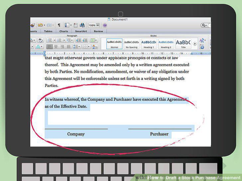Viewport: 242px width, 181px height.
Task: Open the Sidebar options dropdown arrow
Action: click(71, 25)
